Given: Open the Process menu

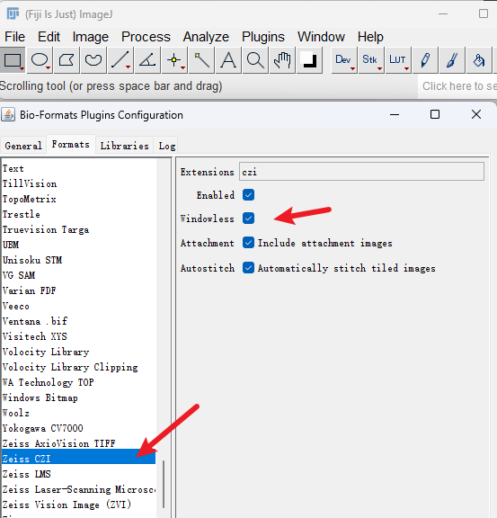Looking at the screenshot, I should pos(146,37).
